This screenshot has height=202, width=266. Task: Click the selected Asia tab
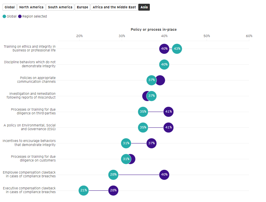(x=144, y=7)
